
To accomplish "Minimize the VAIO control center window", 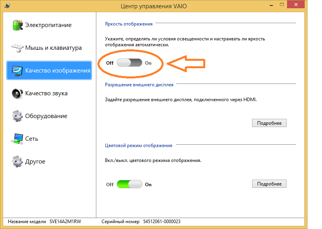I will 271,5.
